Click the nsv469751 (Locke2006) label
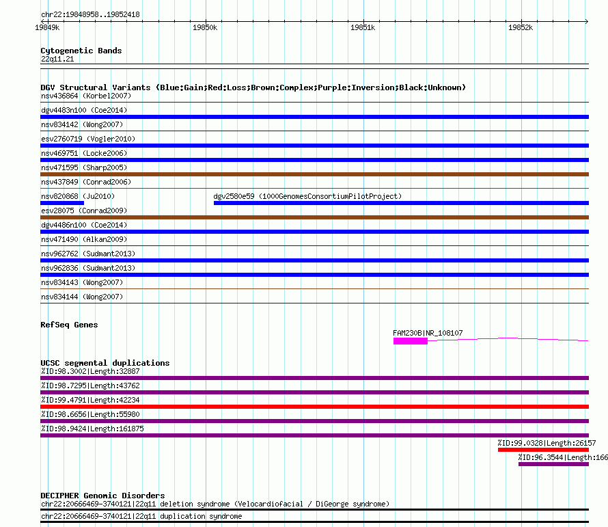 (x=84, y=153)
